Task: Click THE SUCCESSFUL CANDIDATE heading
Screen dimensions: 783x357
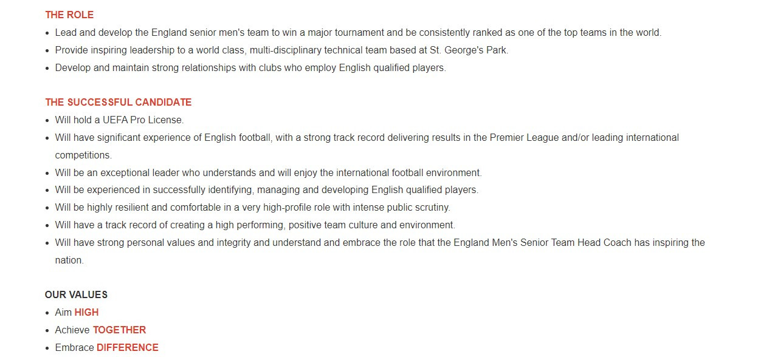Action: click(119, 102)
